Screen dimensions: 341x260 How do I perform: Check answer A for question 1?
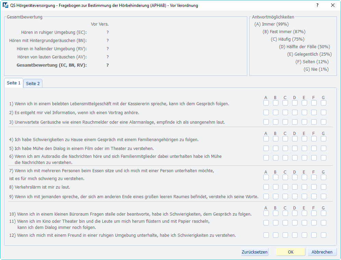[x=266, y=103]
